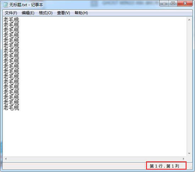
Task: Maximize the Notepad window
Action: (173, 4)
